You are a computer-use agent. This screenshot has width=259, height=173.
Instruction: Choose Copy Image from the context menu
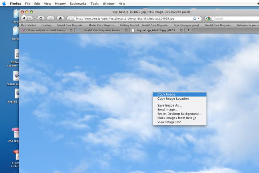pos(179,95)
